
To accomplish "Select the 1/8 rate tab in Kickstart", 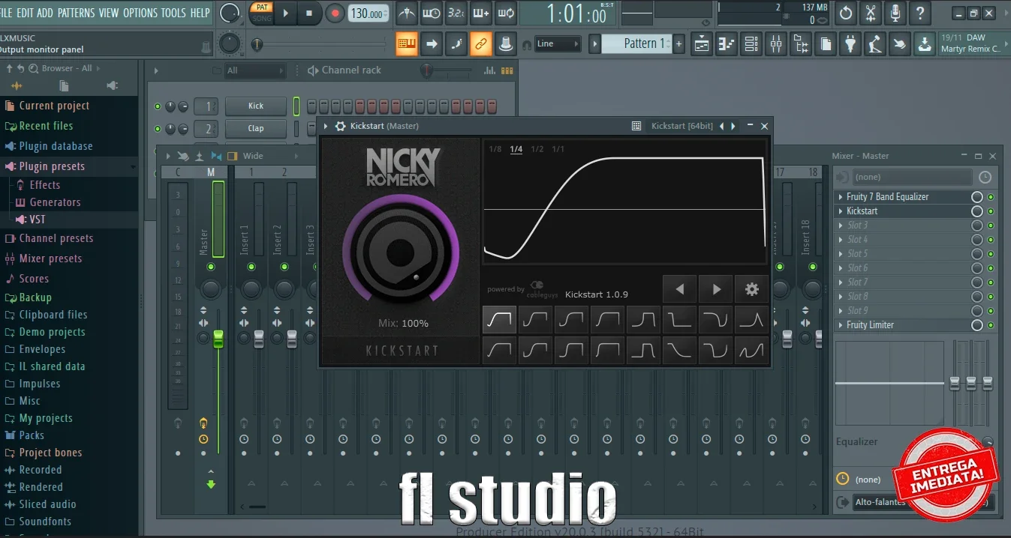I will coord(495,149).
